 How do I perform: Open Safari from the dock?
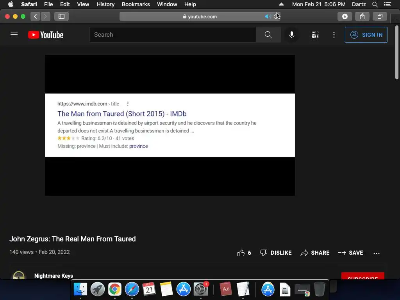tap(132, 289)
